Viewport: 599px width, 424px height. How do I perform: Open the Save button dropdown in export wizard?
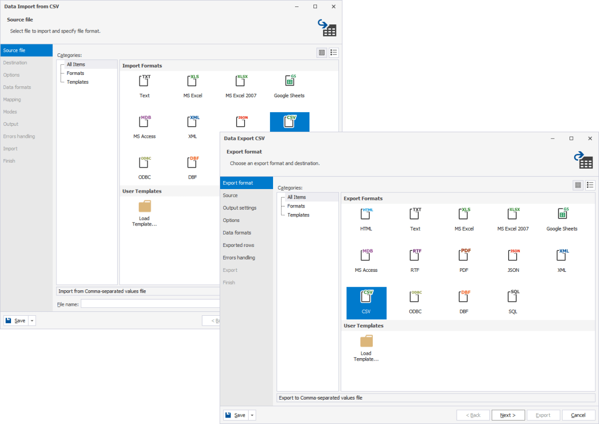(x=252, y=415)
